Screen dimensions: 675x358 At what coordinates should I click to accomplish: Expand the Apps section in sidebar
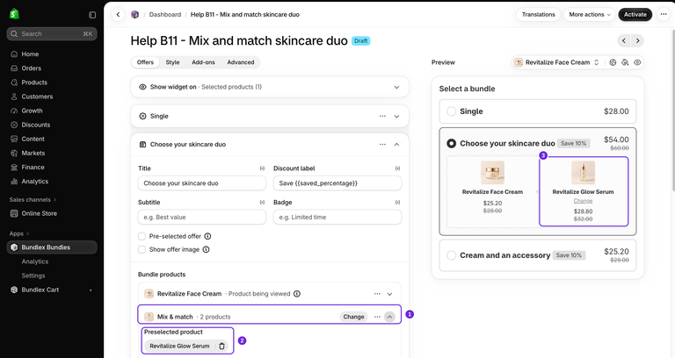[x=19, y=233]
